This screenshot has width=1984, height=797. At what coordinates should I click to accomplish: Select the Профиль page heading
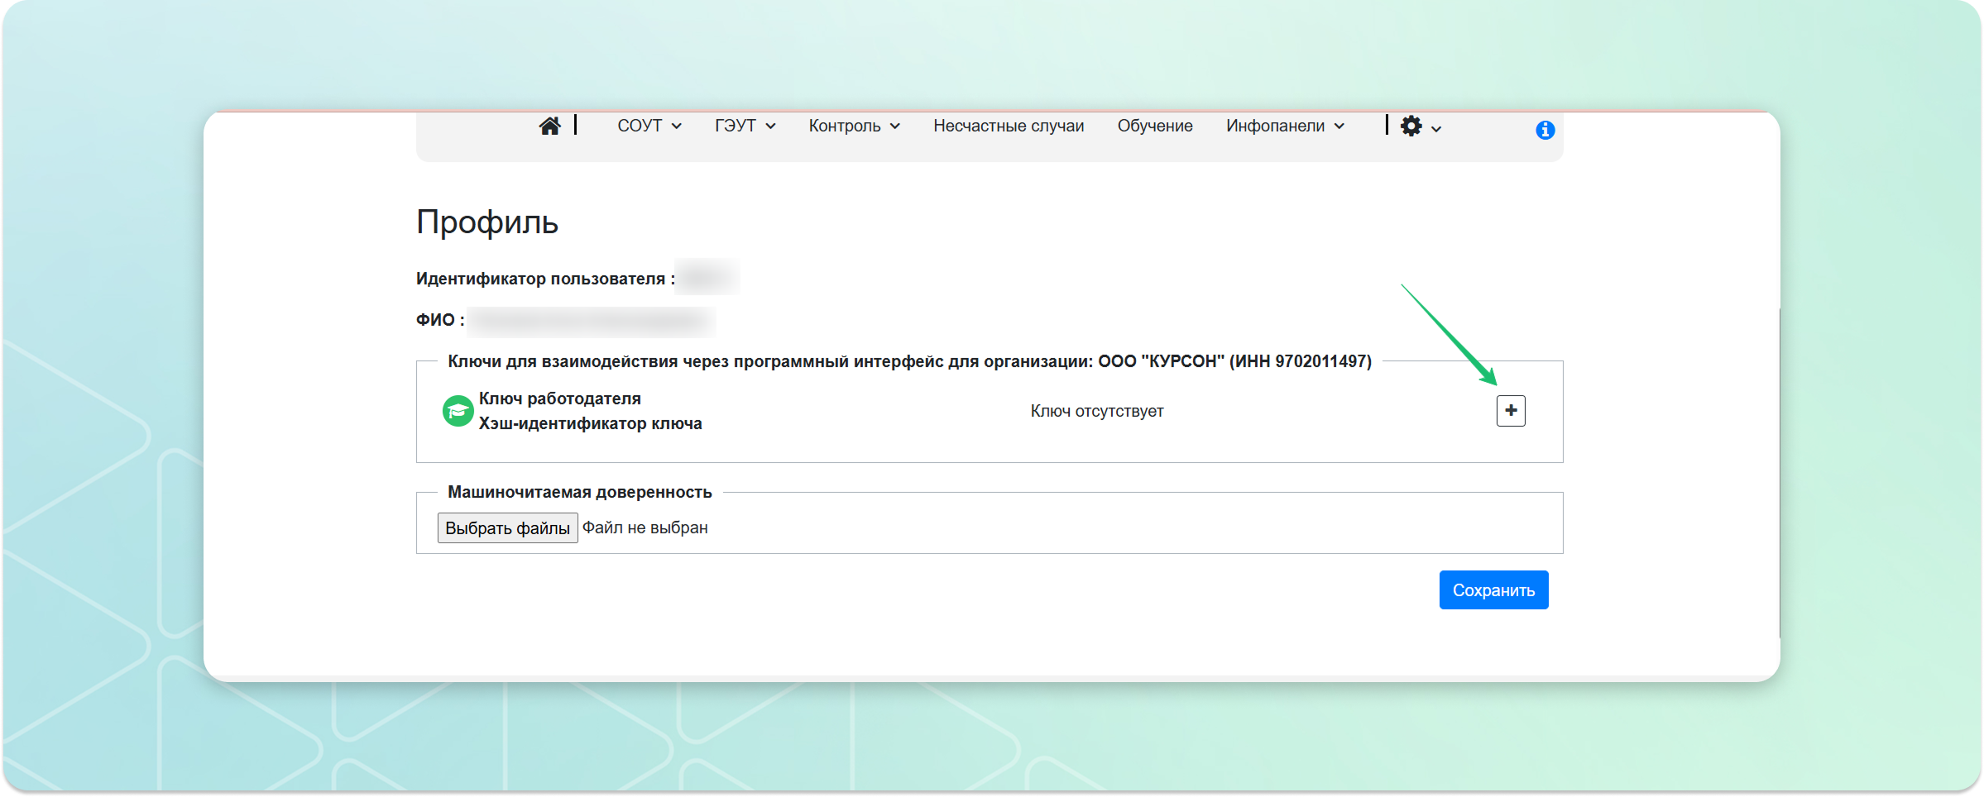point(487,222)
